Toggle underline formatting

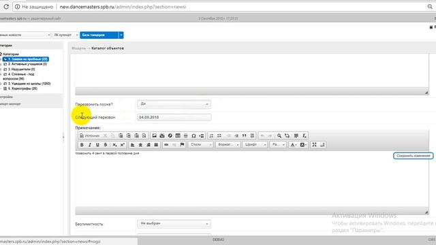97,145
